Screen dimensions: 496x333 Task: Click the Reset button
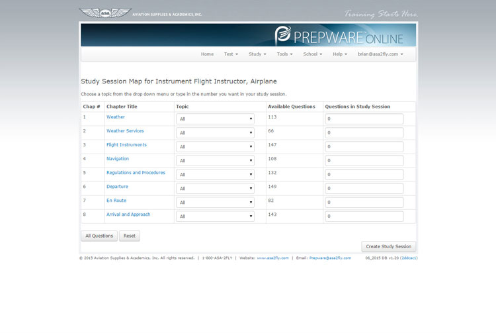coord(130,236)
